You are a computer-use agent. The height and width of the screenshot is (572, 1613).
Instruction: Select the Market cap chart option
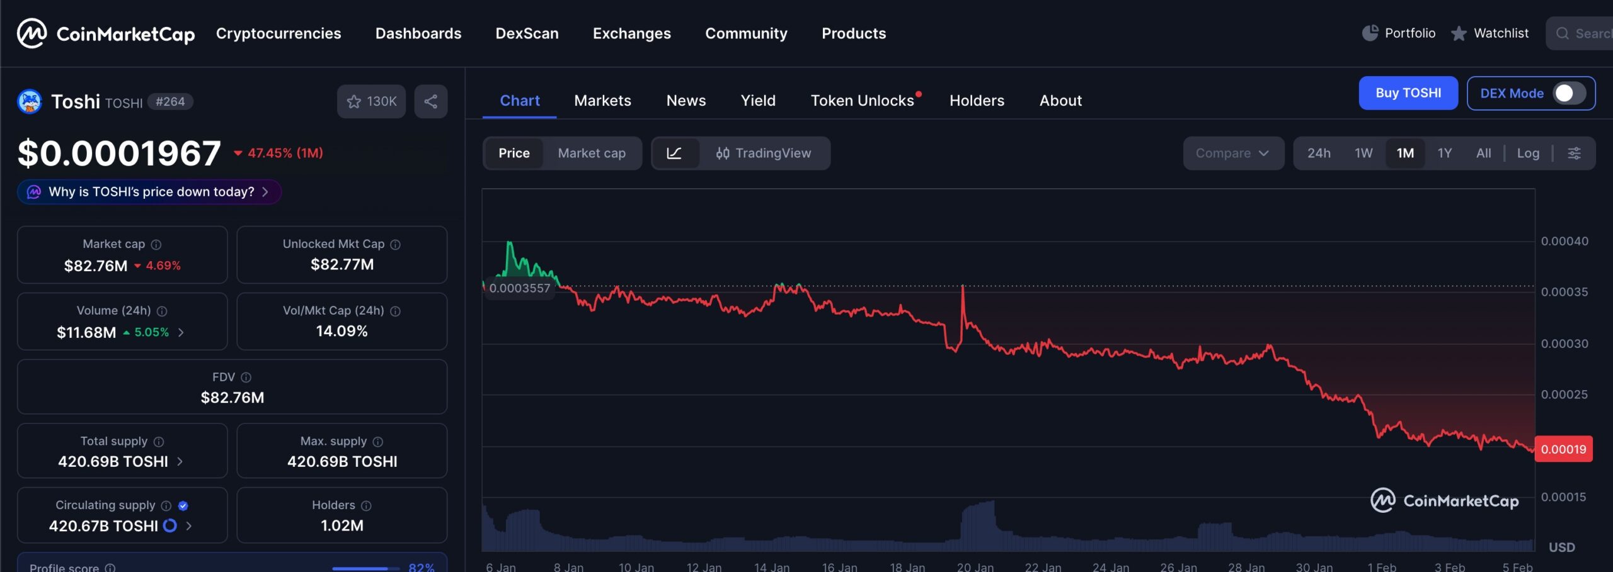[x=592, y=153]
